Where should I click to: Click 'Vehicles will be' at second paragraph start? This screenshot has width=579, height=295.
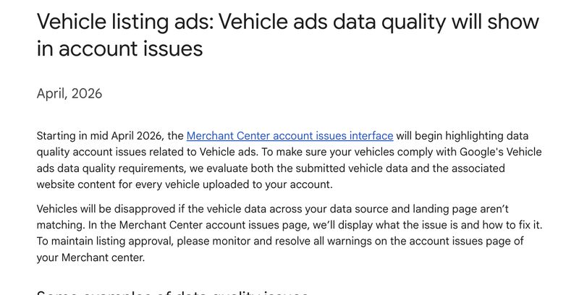pyautogui.click(x=72, y=210)
